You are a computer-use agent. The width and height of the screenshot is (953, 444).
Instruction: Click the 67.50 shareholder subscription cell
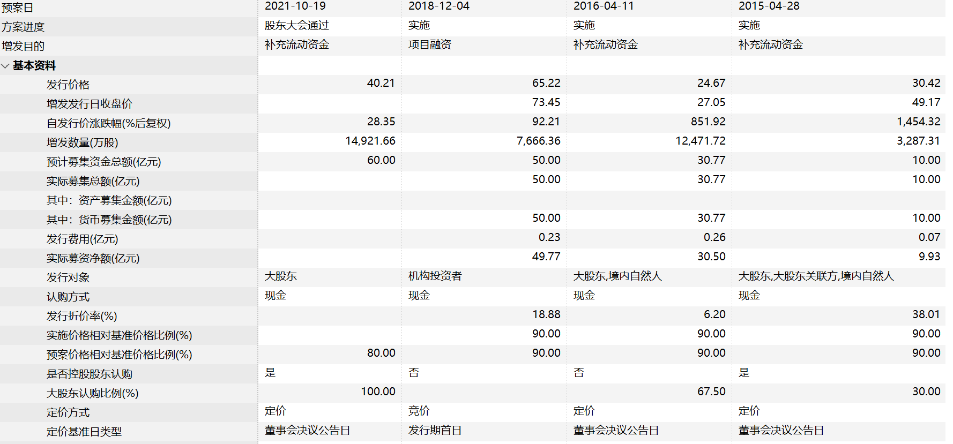click(x=711, y=392)
